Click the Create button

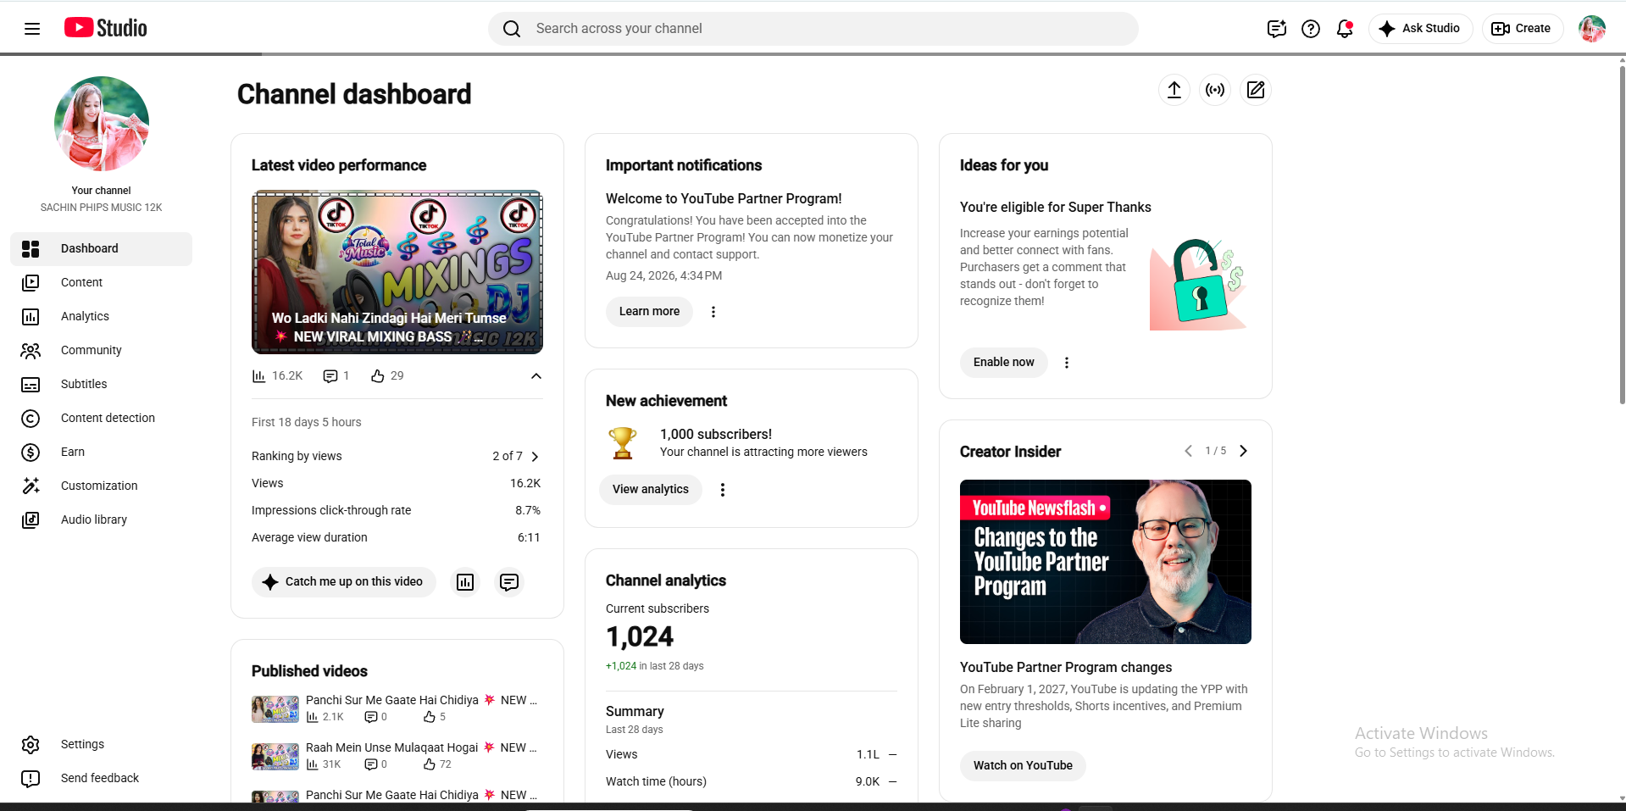(x=1522, y=29)
